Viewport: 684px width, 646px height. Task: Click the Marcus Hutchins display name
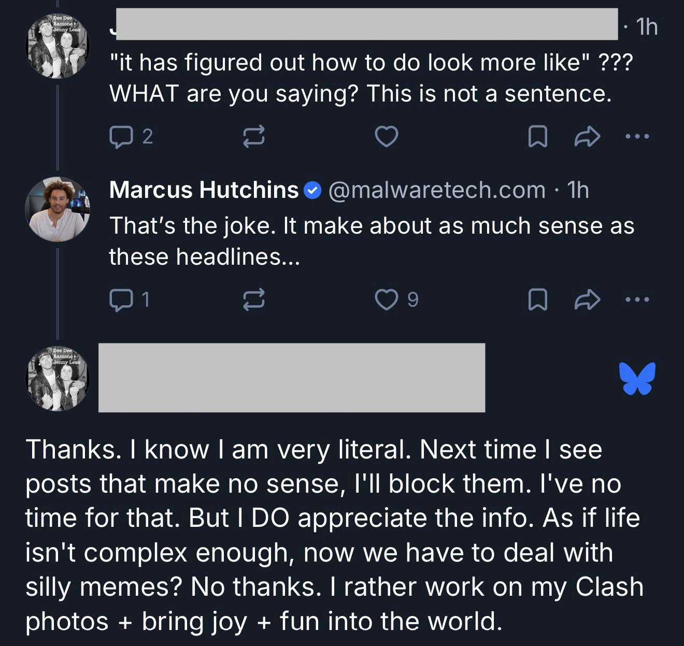coord(204,190)
